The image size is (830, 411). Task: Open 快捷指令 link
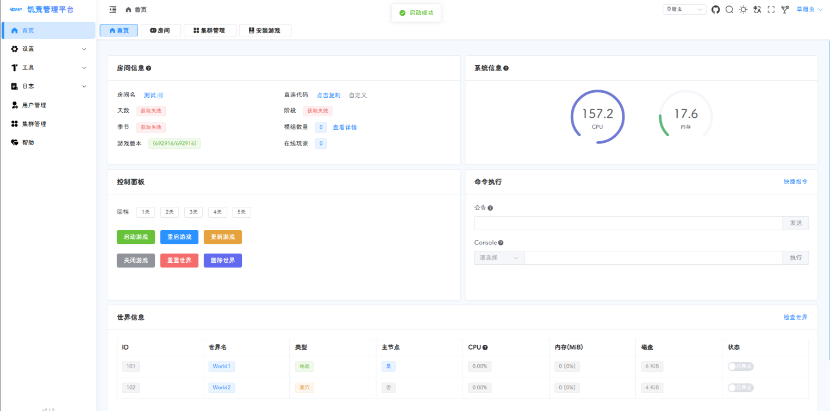(796, 182)
